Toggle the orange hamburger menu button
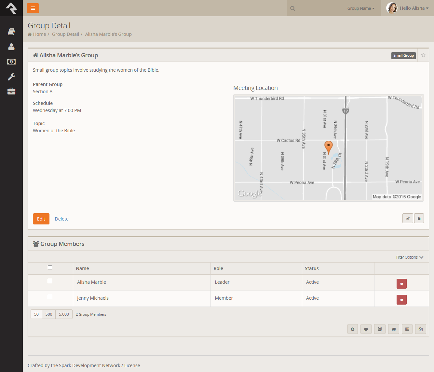434x372 pixels. 33,8
